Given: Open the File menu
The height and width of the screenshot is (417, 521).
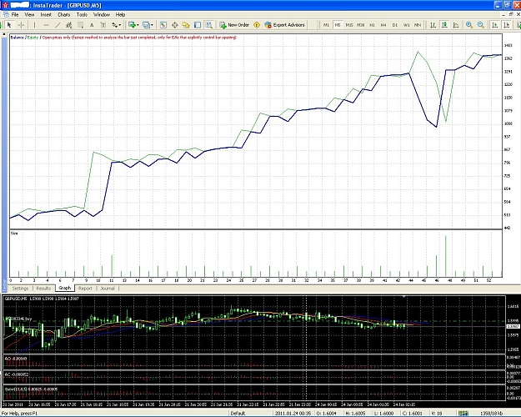Looking at the screenshot, I should [15, 15].
